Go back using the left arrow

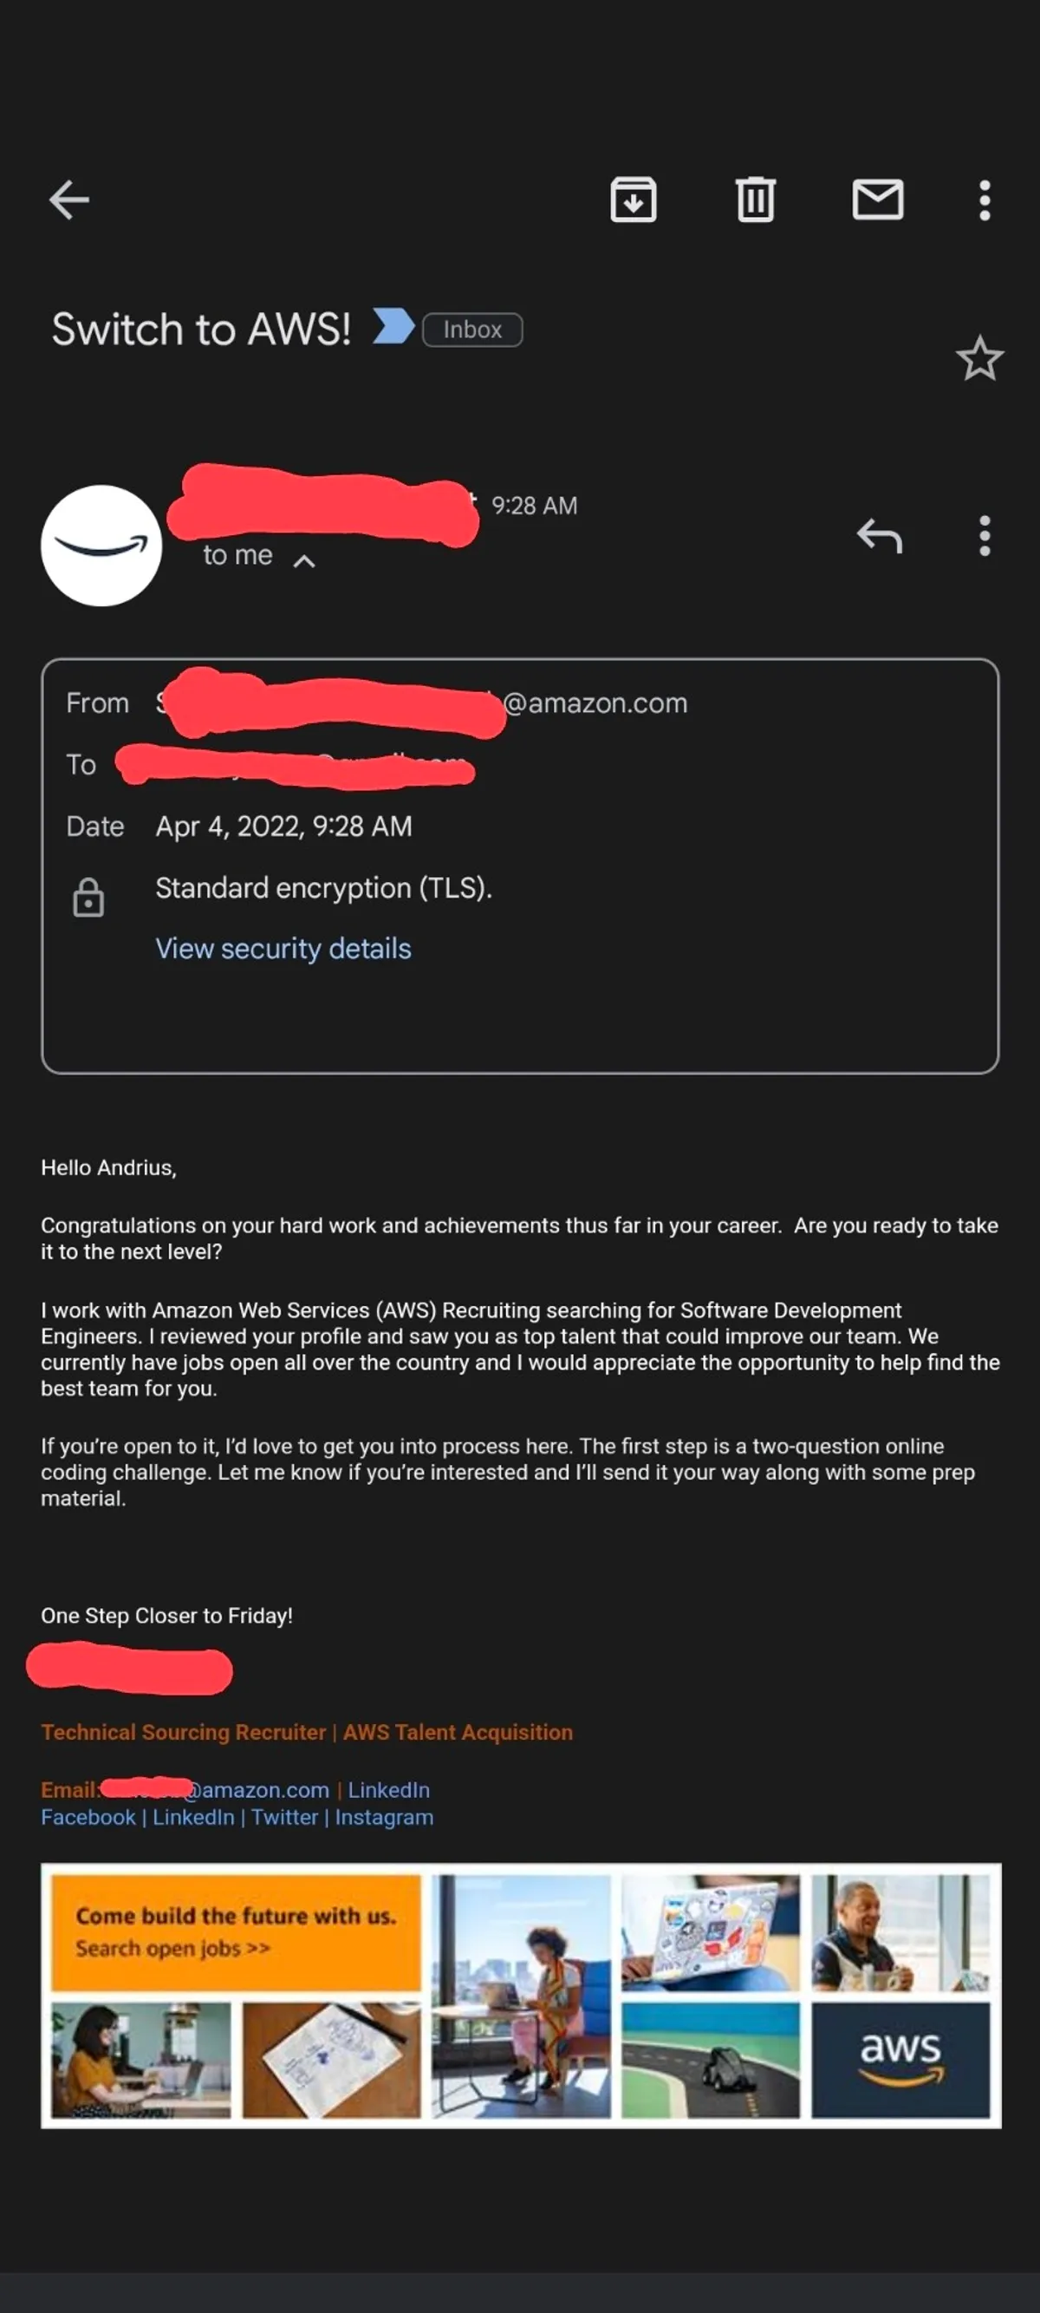pyautogui.click(x=68, y=199)
